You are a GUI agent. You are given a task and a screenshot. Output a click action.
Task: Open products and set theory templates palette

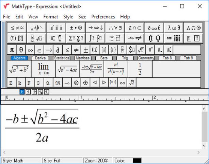point(154,38)
